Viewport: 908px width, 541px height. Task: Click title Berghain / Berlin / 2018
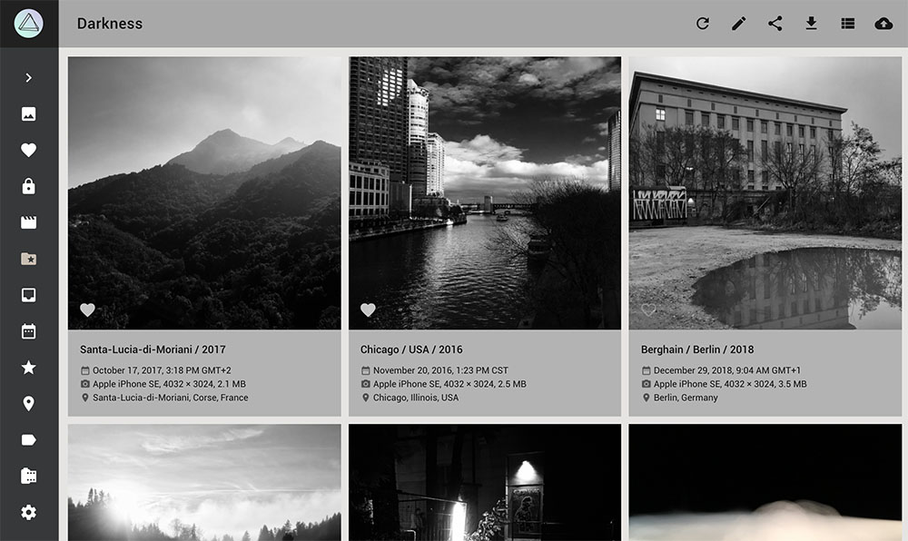click(697, 349)
